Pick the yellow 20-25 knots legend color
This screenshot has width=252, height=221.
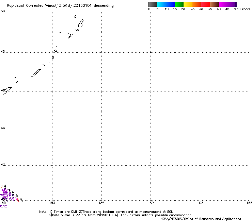(188, 4)
